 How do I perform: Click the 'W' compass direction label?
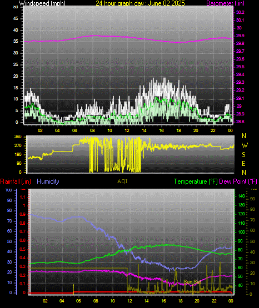pyautogui.click(x=245, y=145)
